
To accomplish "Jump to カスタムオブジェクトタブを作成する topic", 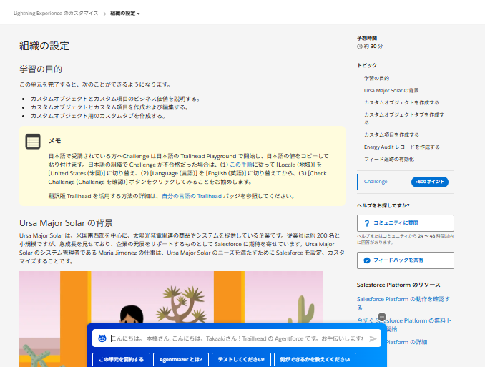I will (404, 119).
